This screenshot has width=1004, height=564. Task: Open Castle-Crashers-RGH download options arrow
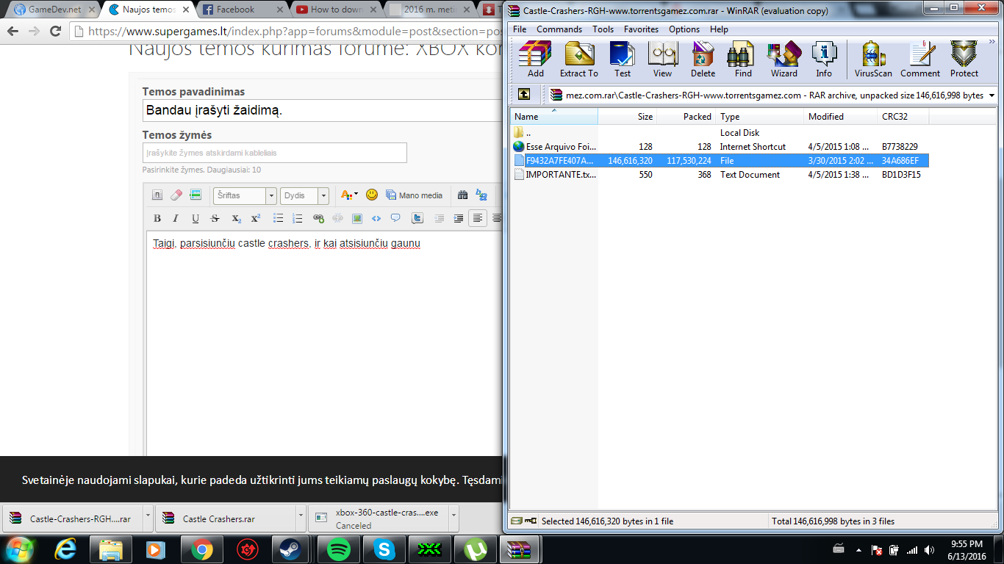pyautogui.click(x=148, y=518)
